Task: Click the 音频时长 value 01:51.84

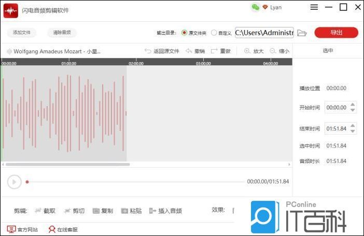Action: coord(337,161)
